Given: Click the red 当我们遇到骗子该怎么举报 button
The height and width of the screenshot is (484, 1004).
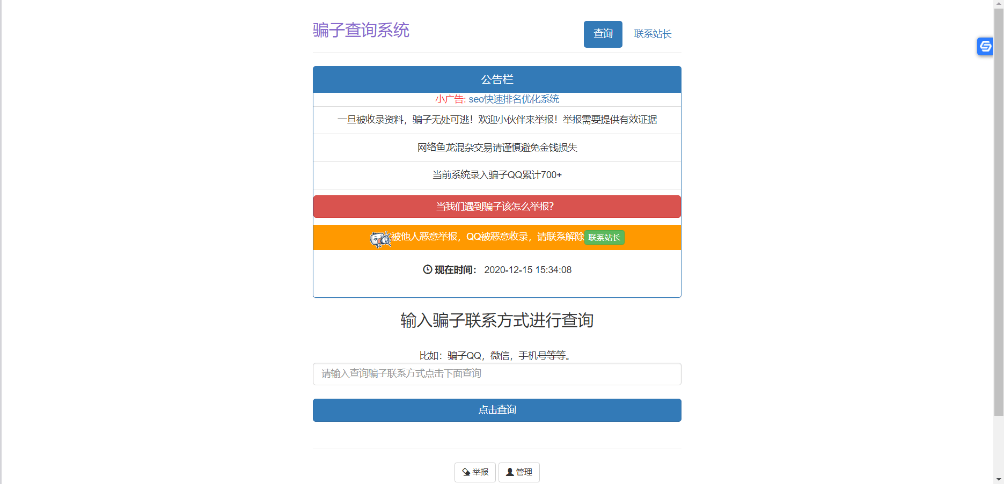Looking at the screenshot, I should [497, 207].
